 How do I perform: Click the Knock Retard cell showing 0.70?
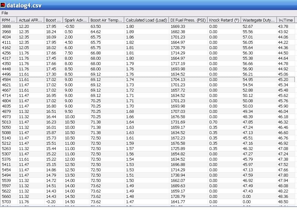point(213,122)
